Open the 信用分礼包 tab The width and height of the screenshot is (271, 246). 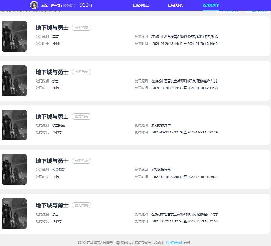pyautogui.click(x=141, y=5)
